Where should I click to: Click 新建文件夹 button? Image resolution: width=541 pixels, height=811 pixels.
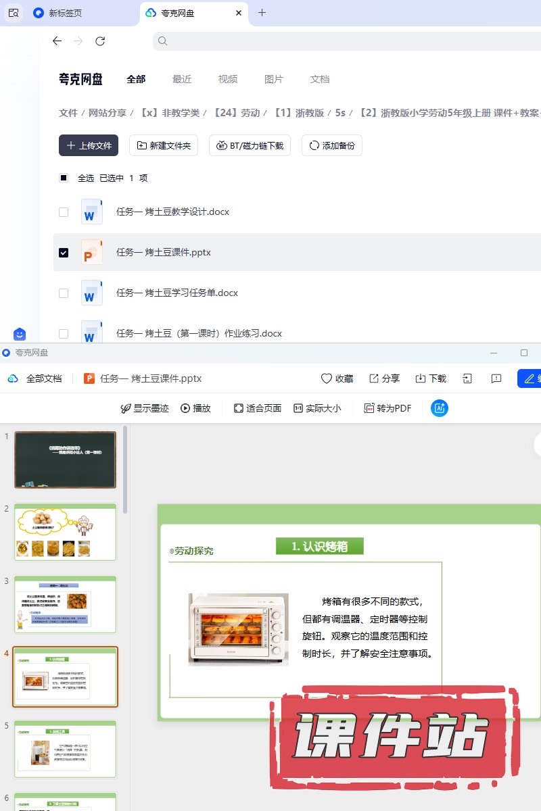pos(163,145)
